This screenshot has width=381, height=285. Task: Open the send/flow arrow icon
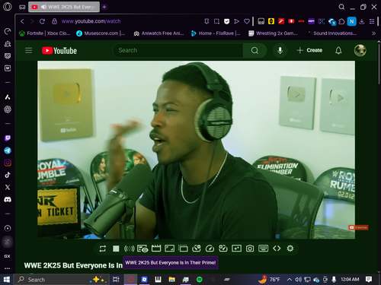click(x=236, y=21)
